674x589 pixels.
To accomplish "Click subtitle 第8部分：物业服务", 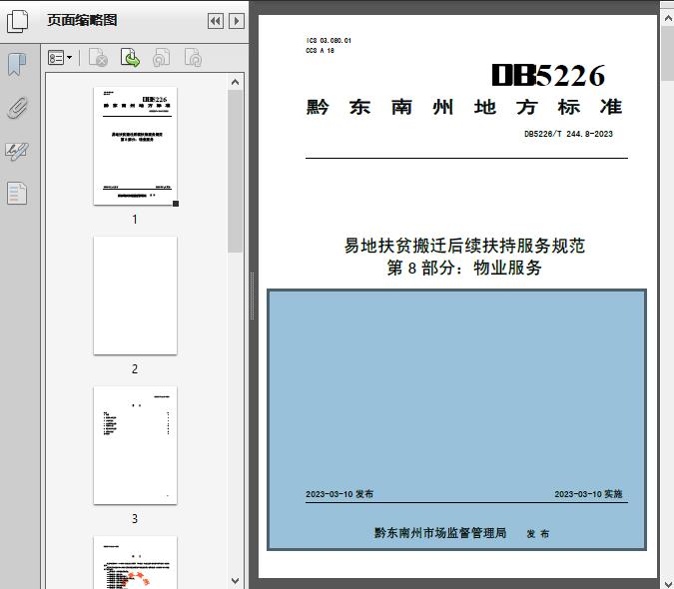I will (464, 268).
